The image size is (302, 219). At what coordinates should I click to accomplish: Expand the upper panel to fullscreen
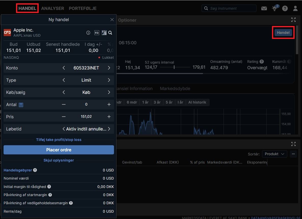point(293,20)
